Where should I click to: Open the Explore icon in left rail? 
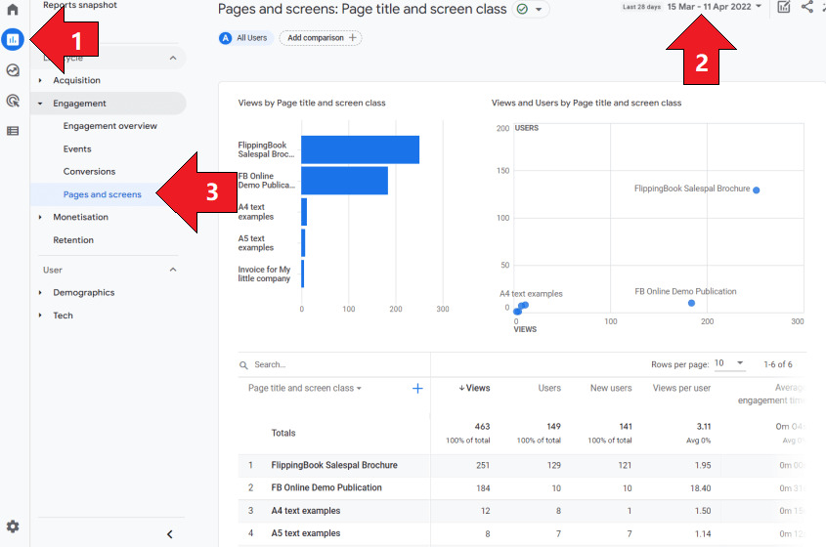click(x=13, y=70)
